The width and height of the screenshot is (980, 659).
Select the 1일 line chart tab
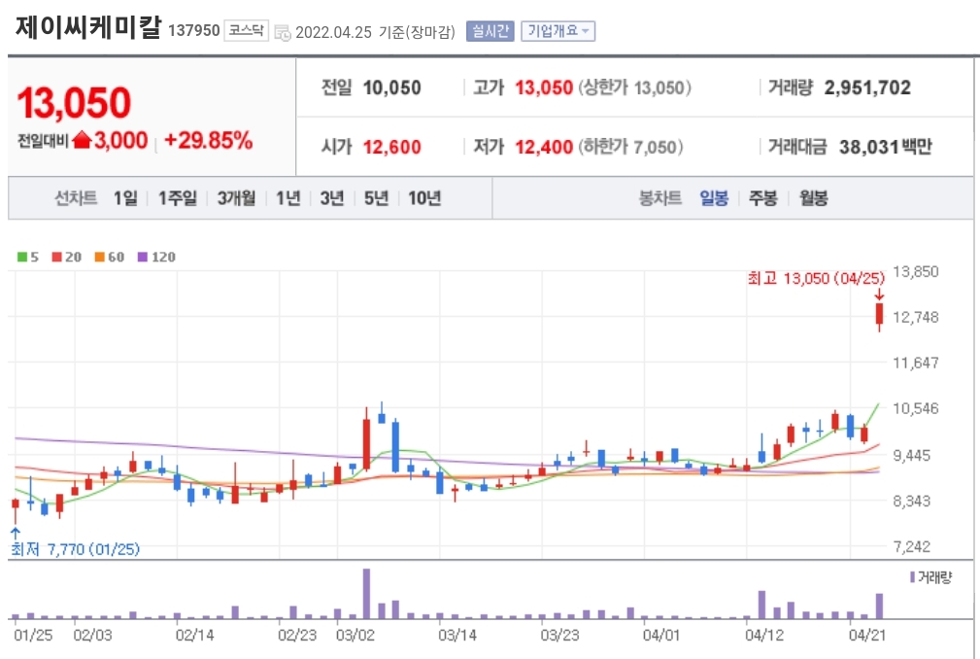[x=125, y=198]
